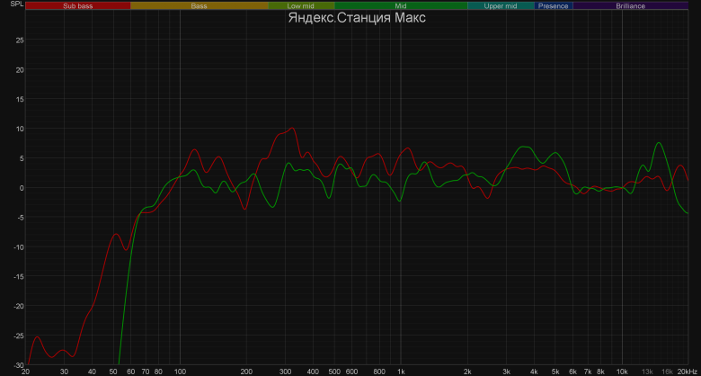
Task: Click the 20 value on the SPL axis
Action: coord(20,70)
